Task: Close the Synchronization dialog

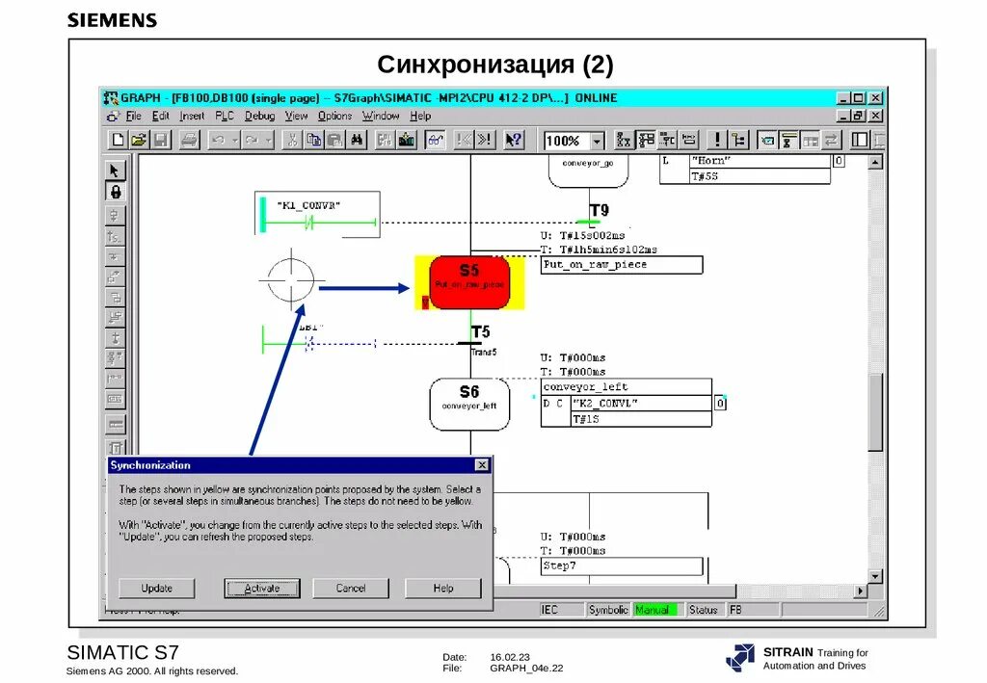Action: click(x=482, y=464)
